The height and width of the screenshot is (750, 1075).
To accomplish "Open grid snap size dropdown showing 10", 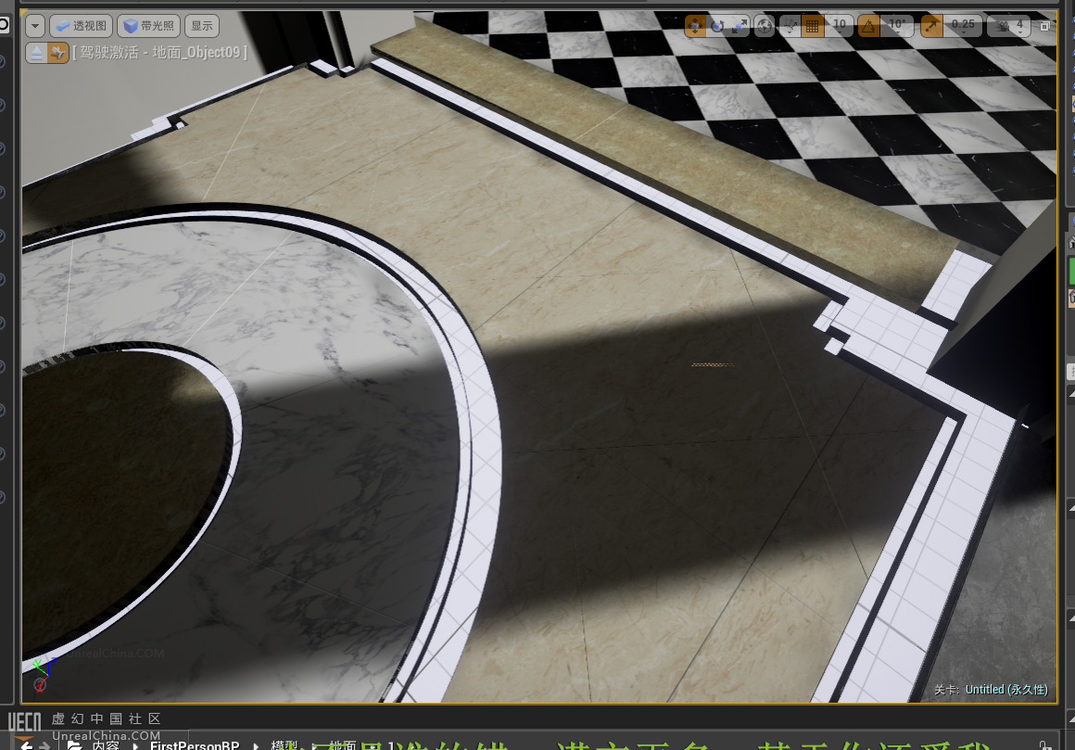I will 840,26.
